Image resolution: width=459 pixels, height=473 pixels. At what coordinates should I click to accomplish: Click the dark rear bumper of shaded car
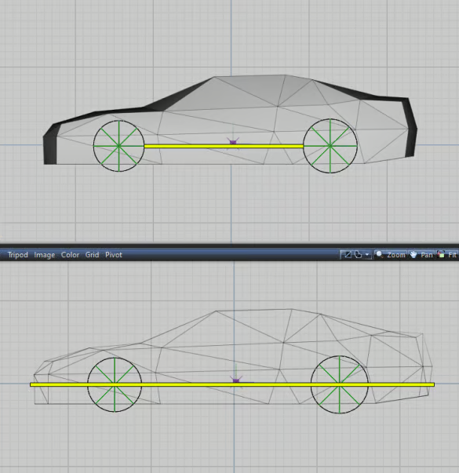[x=410, y=127]
